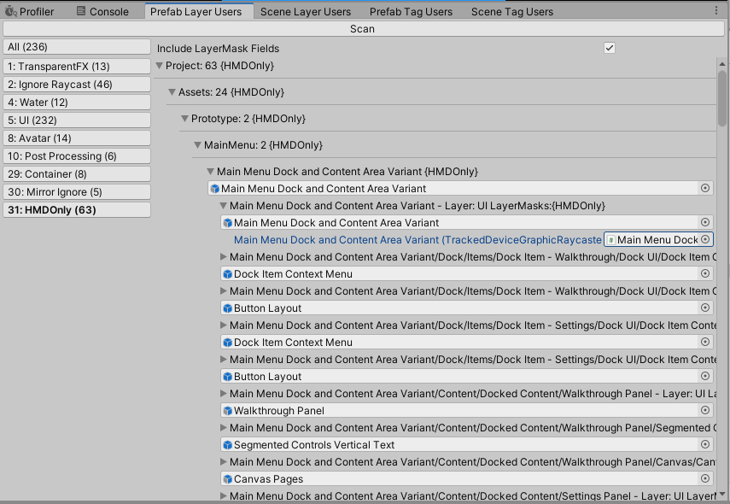Viewport: 730px width, 504px height.
Task: Switch to the Profiler tab
Action: (30, 12)
